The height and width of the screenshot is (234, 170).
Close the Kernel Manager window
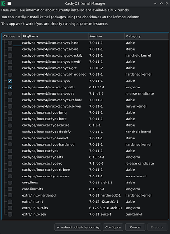(167, 3)
